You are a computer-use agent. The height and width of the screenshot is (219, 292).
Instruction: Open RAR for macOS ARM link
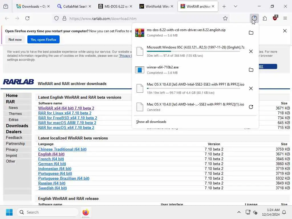(67, 123)
